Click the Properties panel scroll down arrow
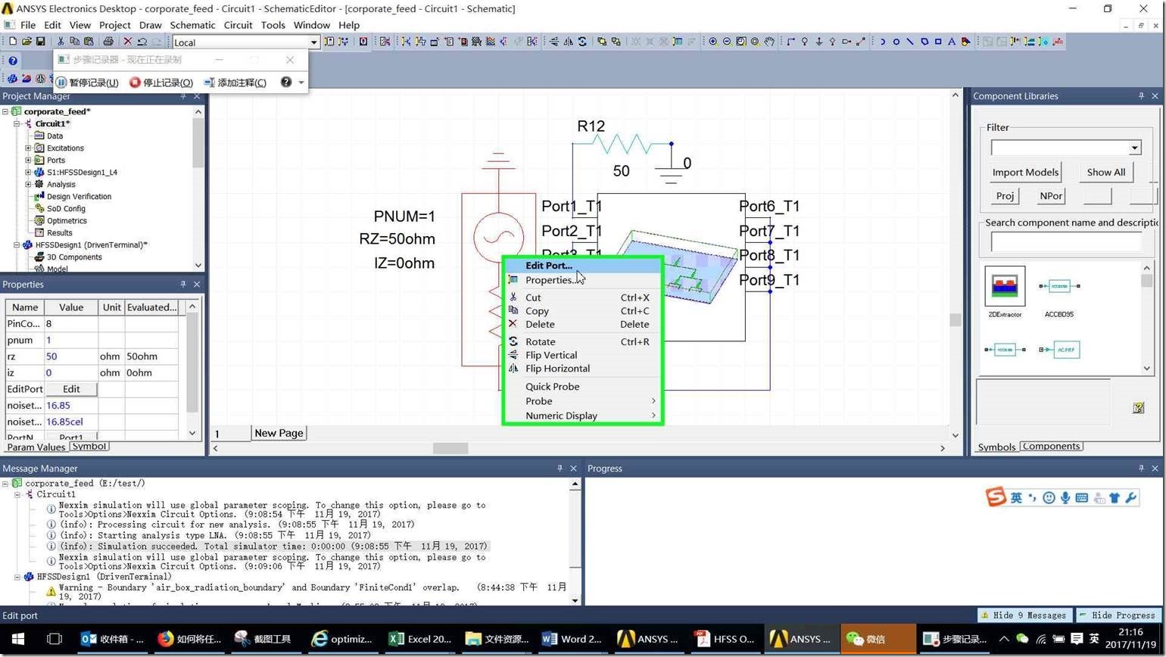1166x657 pixels. coord(192,433)
